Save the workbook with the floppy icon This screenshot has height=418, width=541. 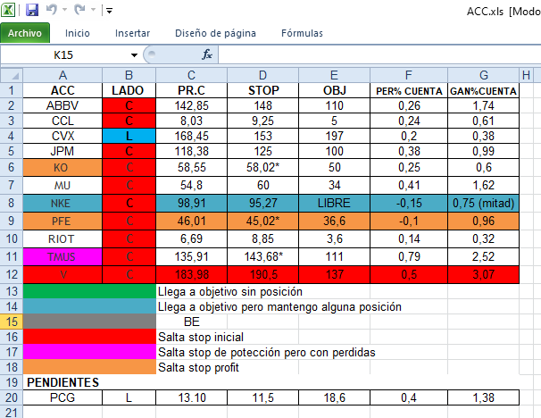(32, 10)
